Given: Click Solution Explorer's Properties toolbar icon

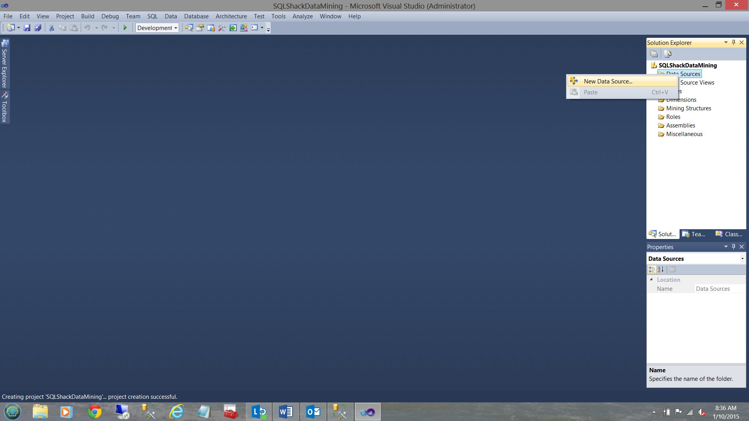Looking at the screenshot, I should pyautogui.click(x=654, y=54).
